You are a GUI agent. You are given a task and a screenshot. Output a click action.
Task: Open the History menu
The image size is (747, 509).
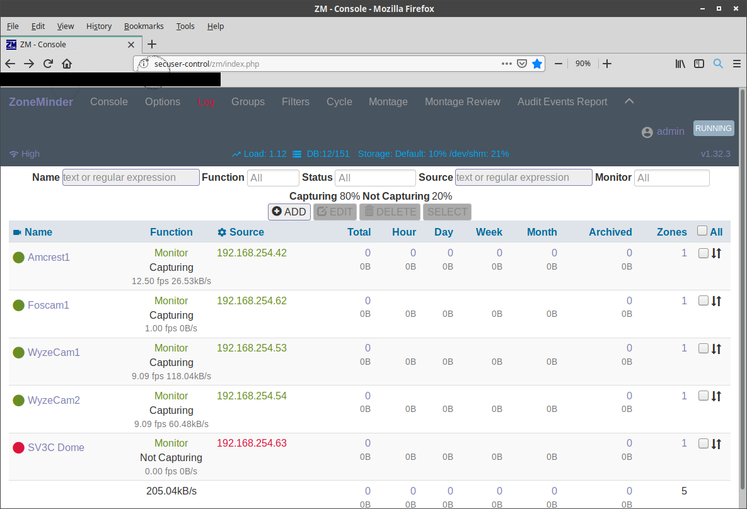tap(98, 26)
